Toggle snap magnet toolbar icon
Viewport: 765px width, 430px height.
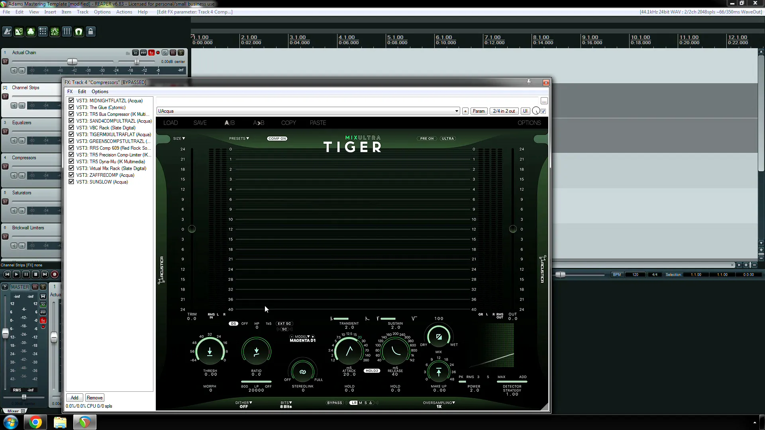79,31
